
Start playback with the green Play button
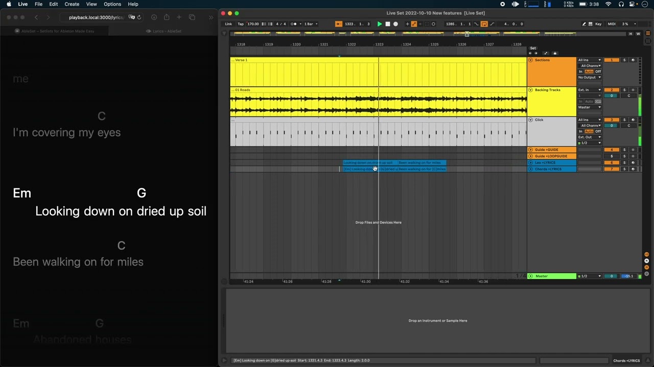tap(380, 24)
